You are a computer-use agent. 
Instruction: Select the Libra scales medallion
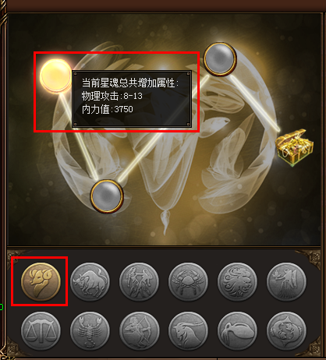[41, 331]
